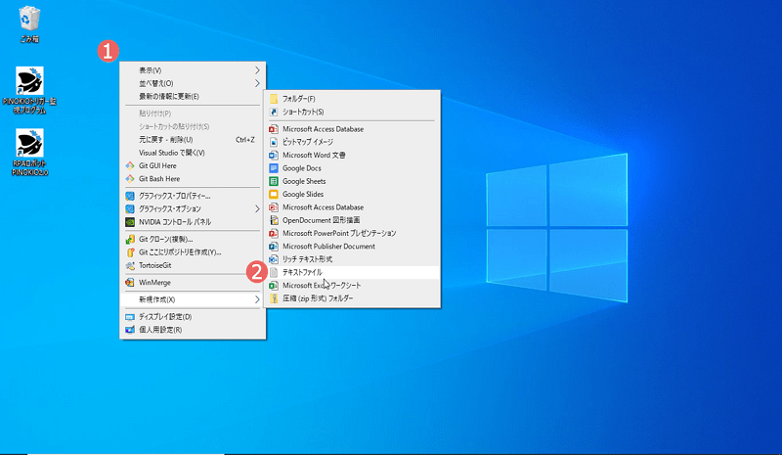Choose 元に戻す - 削除(U) undo entry
Viewport: 782px width, 455px height.
pos(193,140)
